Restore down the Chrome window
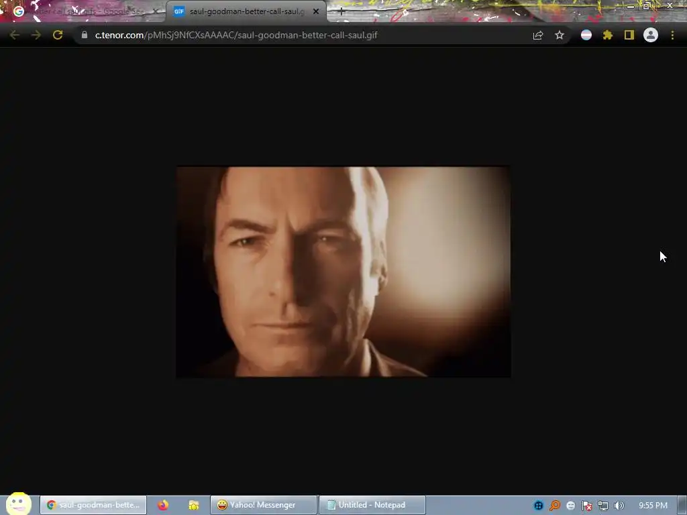 647,6
